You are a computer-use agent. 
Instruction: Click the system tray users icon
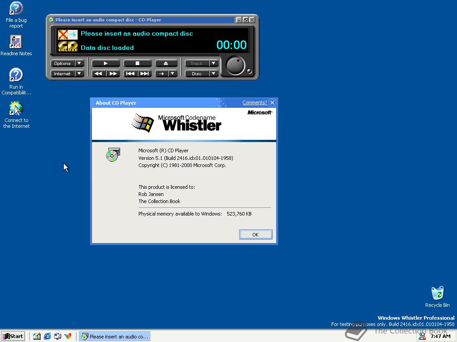[422, 336]
